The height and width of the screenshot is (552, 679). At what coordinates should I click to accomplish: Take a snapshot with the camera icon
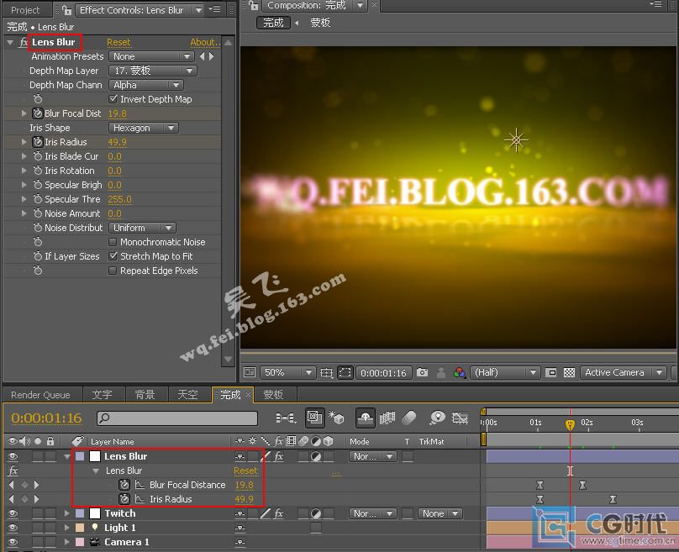(x=422, y=372)
